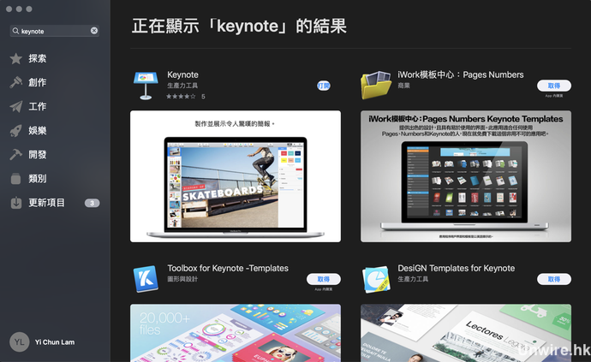591x362 pixels.
Task: Open the iWork模板中心 folder icon
Action: [376, 85]
